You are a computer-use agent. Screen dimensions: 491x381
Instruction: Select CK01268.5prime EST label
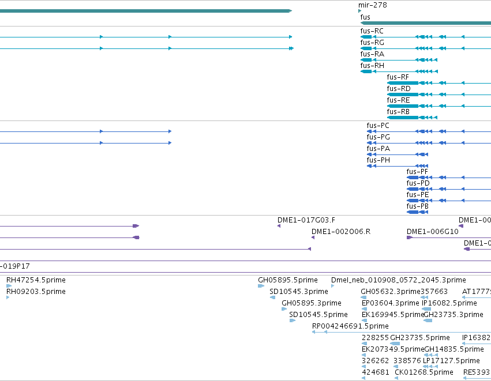[x=424, y=372]
